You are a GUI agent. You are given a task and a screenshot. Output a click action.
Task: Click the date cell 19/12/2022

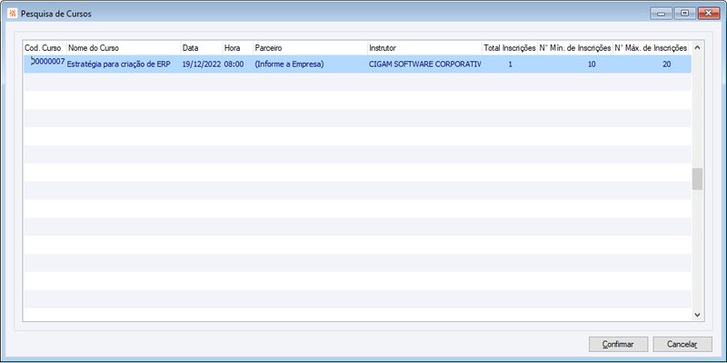click(x=202, y=64)
